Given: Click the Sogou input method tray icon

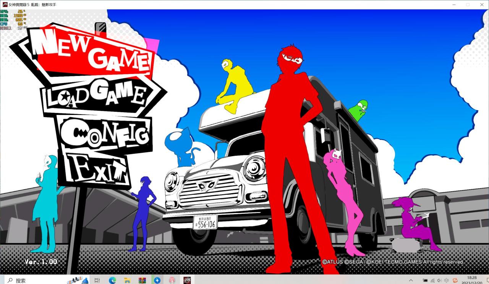Looking at the screenshot, I should point(455,280).
